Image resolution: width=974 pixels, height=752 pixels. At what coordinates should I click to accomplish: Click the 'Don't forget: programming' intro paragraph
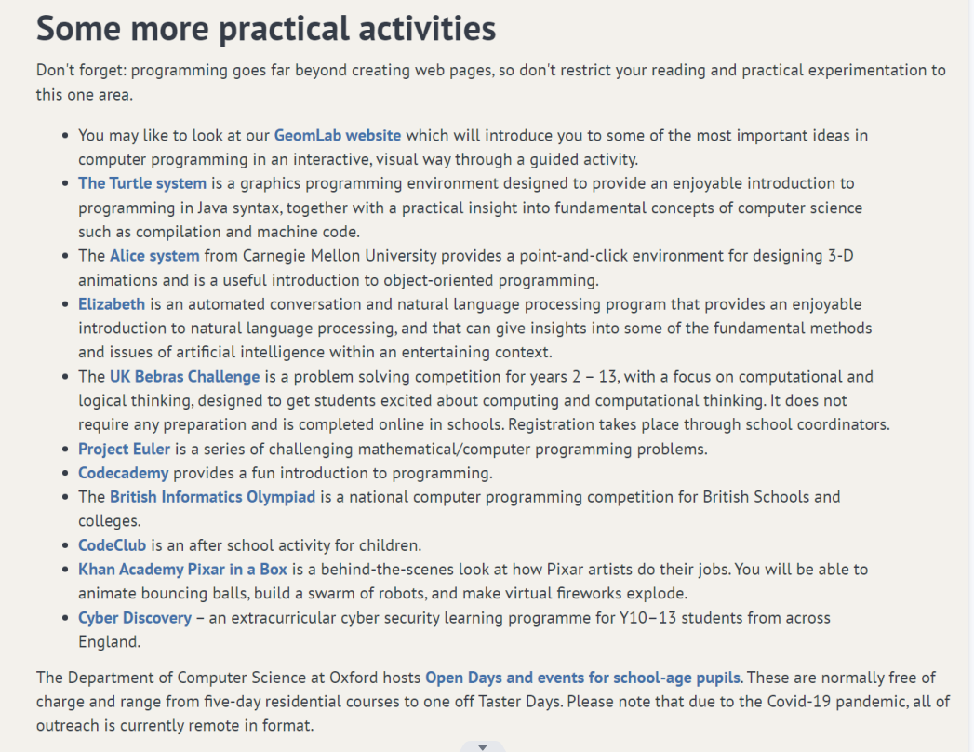coord(372,71)
